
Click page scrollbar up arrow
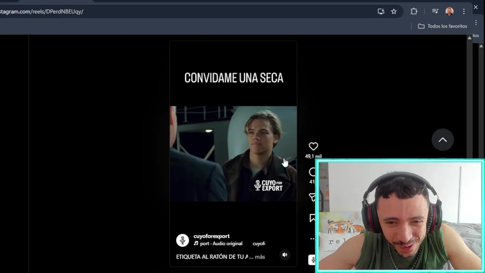click(x=470, y=37)
